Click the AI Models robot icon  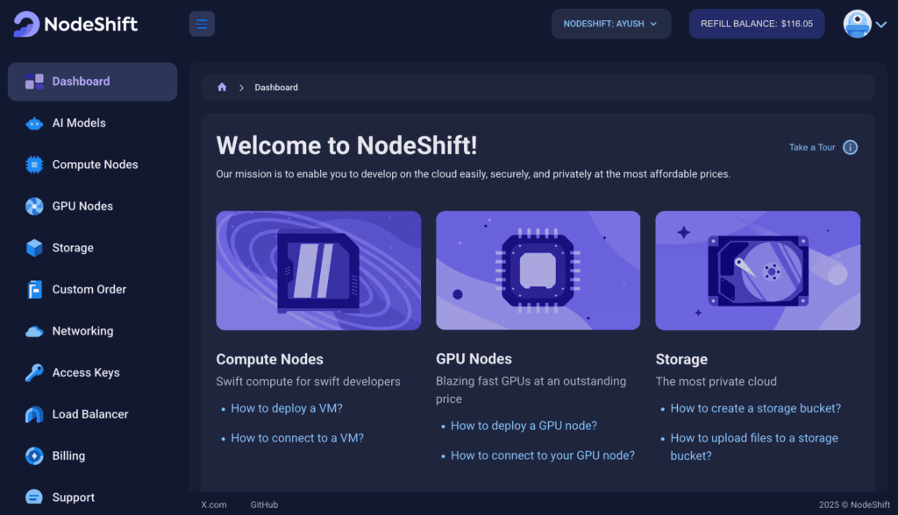click(34, 123)
